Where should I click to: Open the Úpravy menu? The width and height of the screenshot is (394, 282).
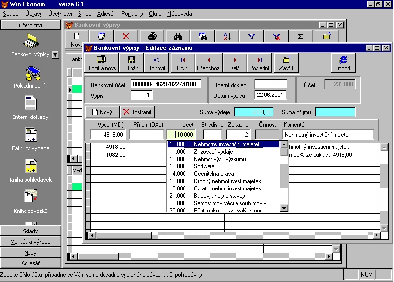tap(34, 14)
